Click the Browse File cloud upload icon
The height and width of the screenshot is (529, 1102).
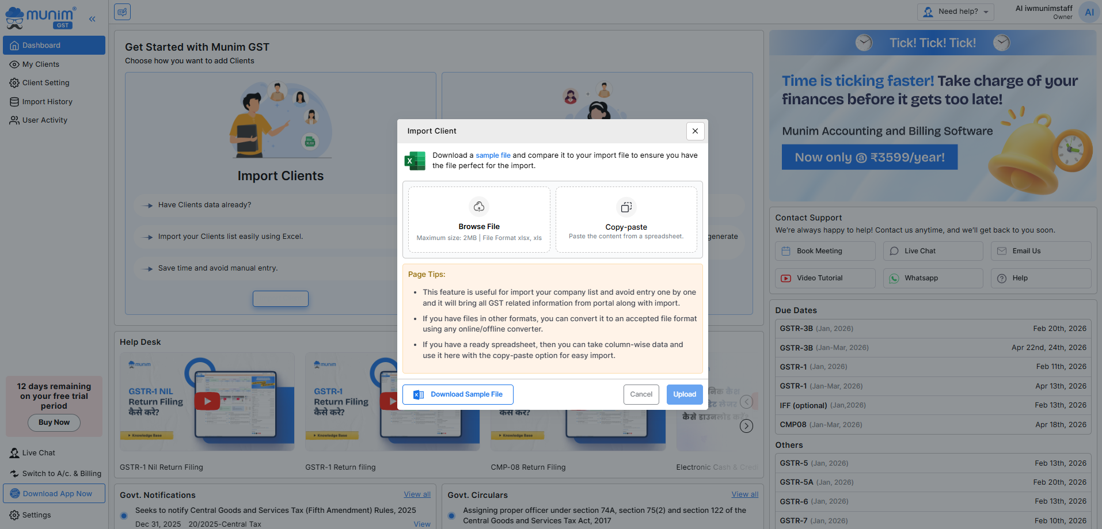pyautogui.click(x=478, y=207)
